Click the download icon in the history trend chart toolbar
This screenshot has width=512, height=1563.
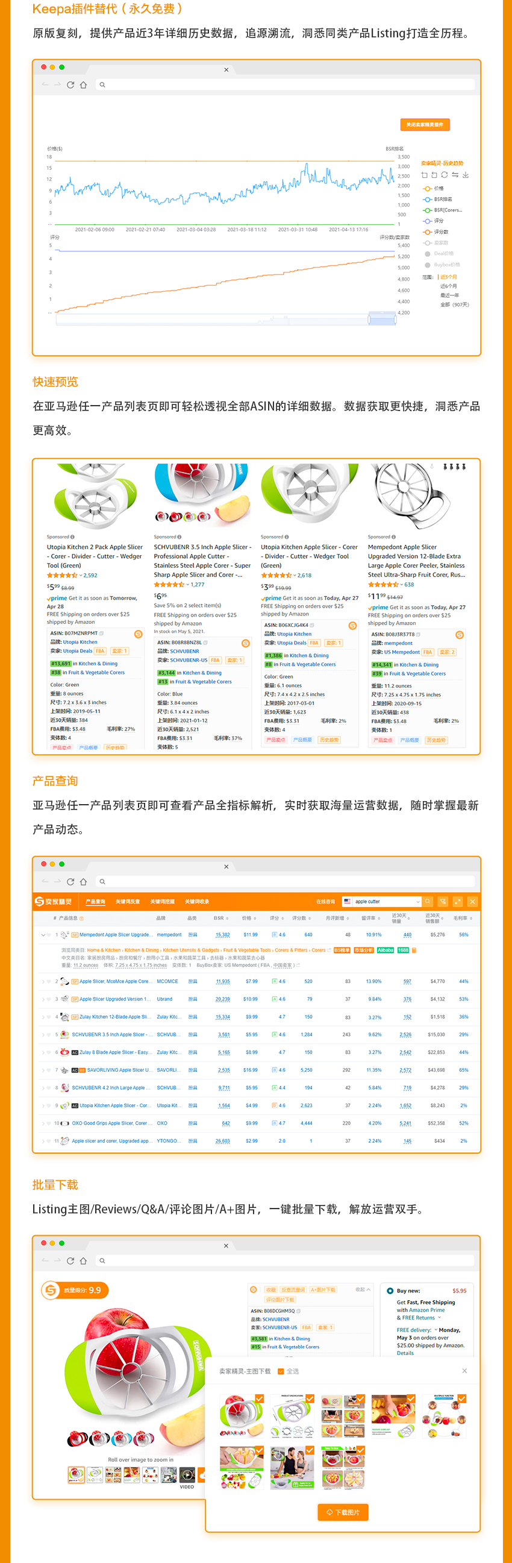[466, 175]
